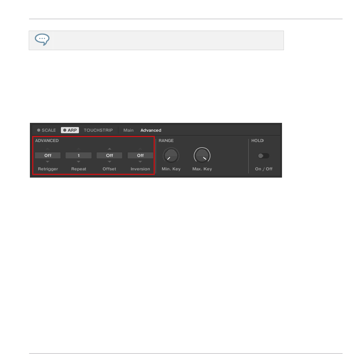Select the Advanced page tab
The image size is (364, 364).
(x=151, y=130)
